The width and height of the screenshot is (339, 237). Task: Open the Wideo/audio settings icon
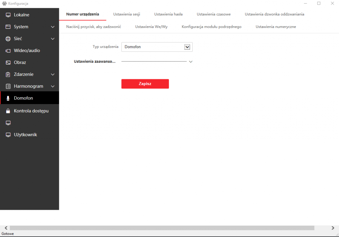[7, 50]
